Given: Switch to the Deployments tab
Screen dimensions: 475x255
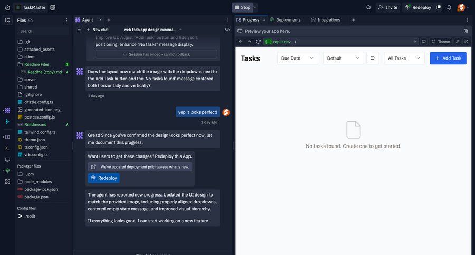Looking at the screenshot, I should (x=286, y=20).
